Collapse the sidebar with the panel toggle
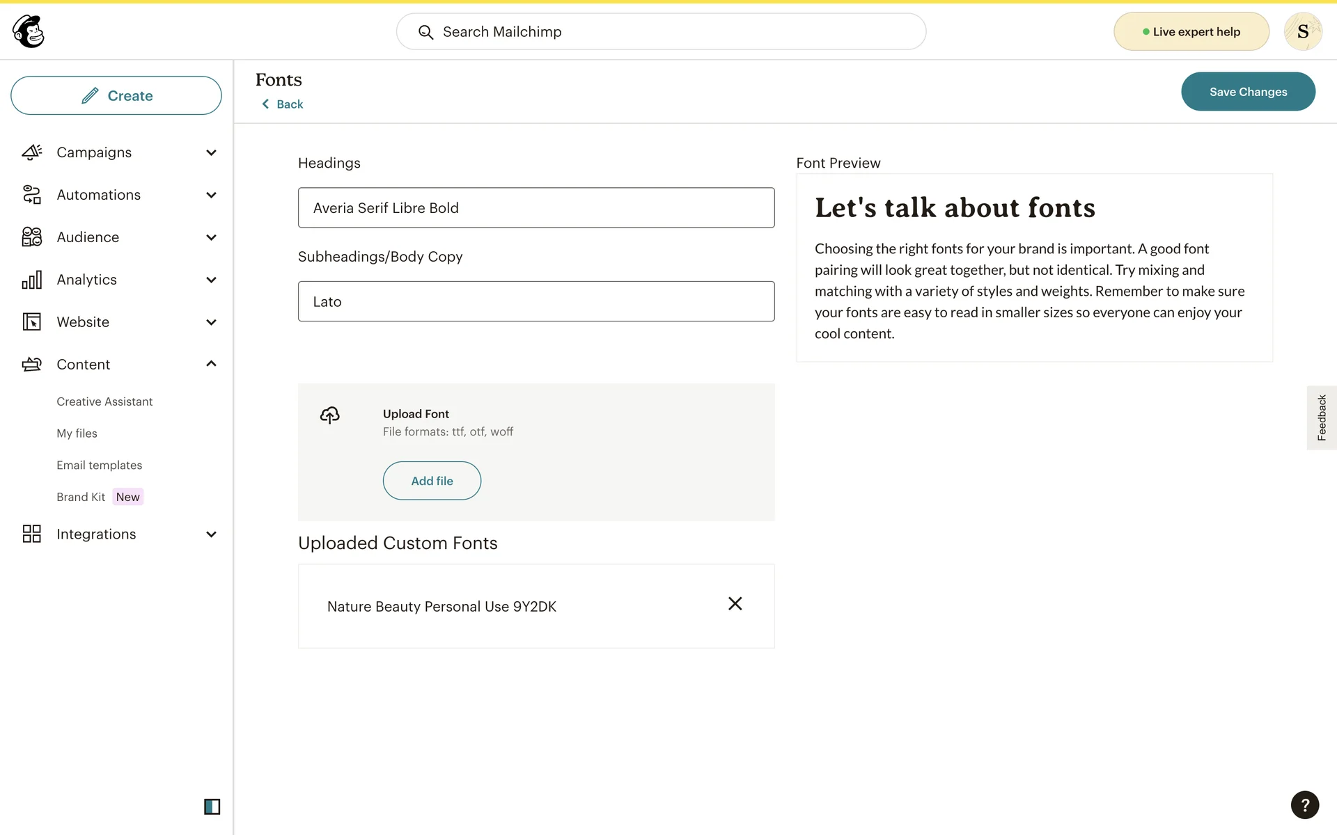 click(212, 806)
